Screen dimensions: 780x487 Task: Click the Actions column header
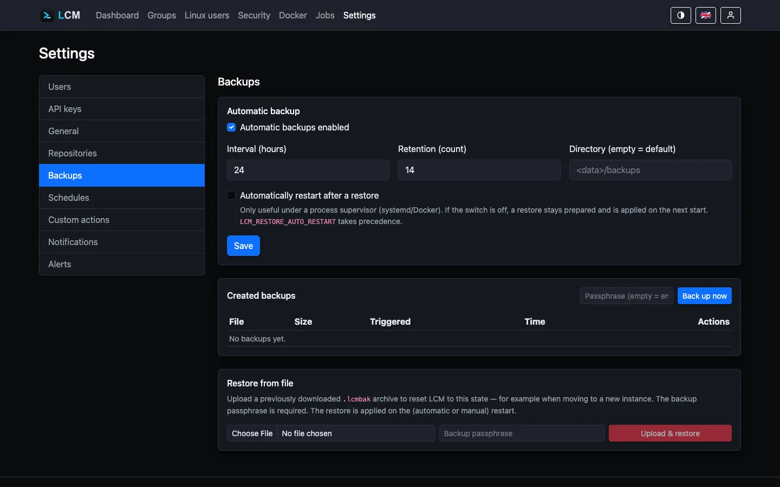tap(713, 321)
